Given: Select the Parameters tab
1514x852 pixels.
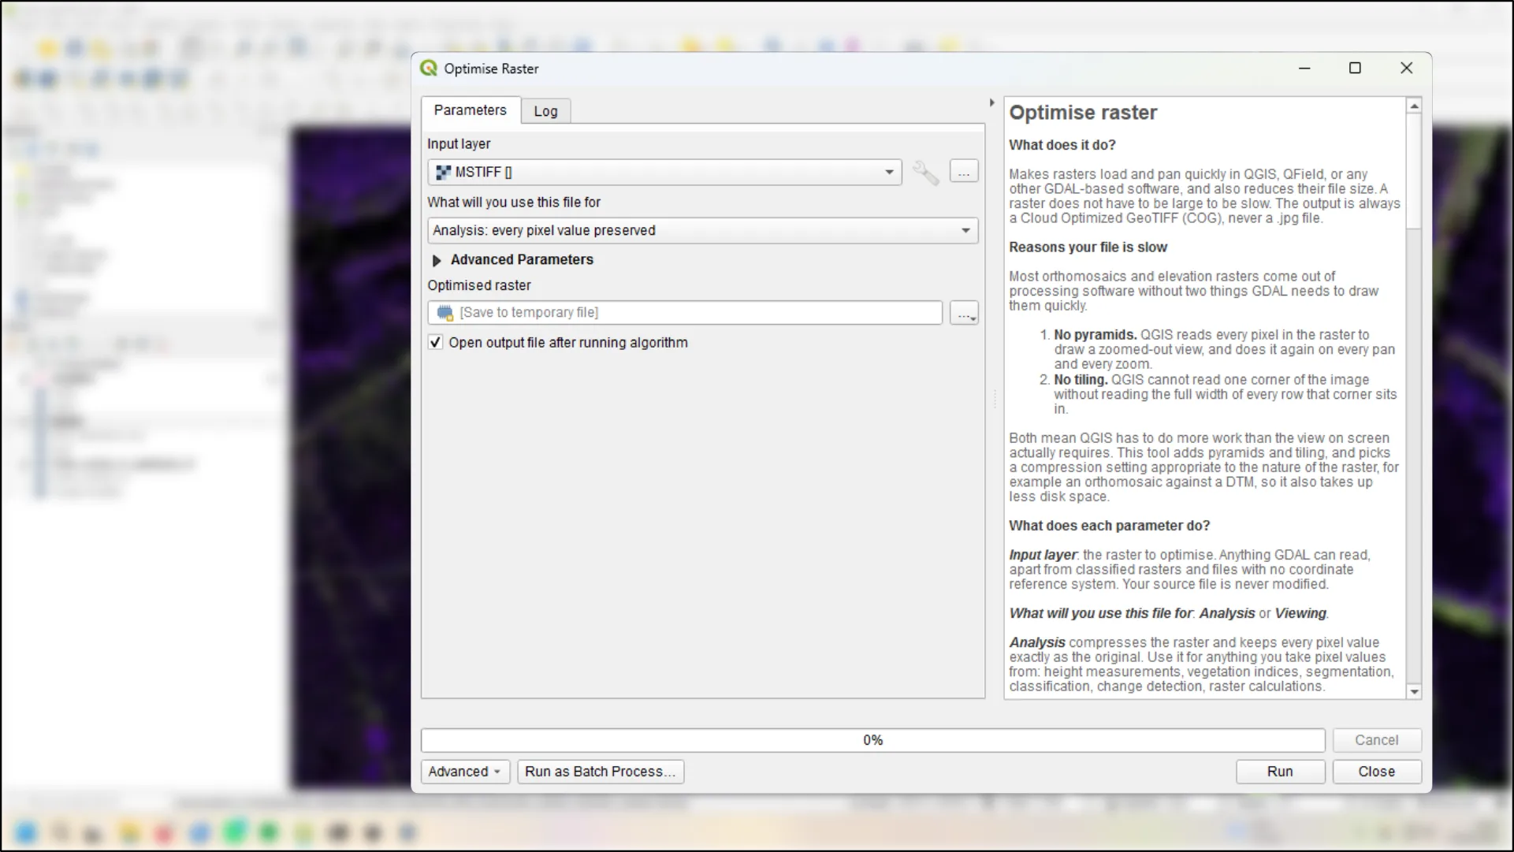Looking at the screenshot, I should tap(471, 110).
